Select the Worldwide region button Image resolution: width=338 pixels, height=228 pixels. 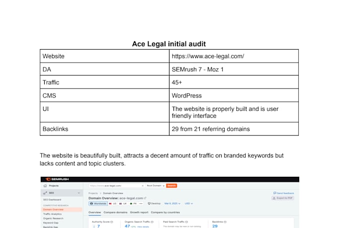[x=98, y=204]
